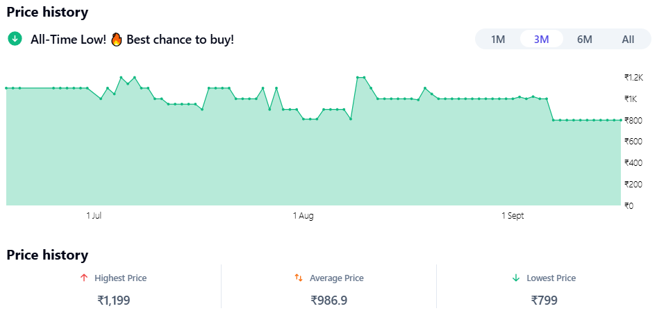Click the ₹1.2K y-axis label
Screen dimensions: 657x329
634,77
